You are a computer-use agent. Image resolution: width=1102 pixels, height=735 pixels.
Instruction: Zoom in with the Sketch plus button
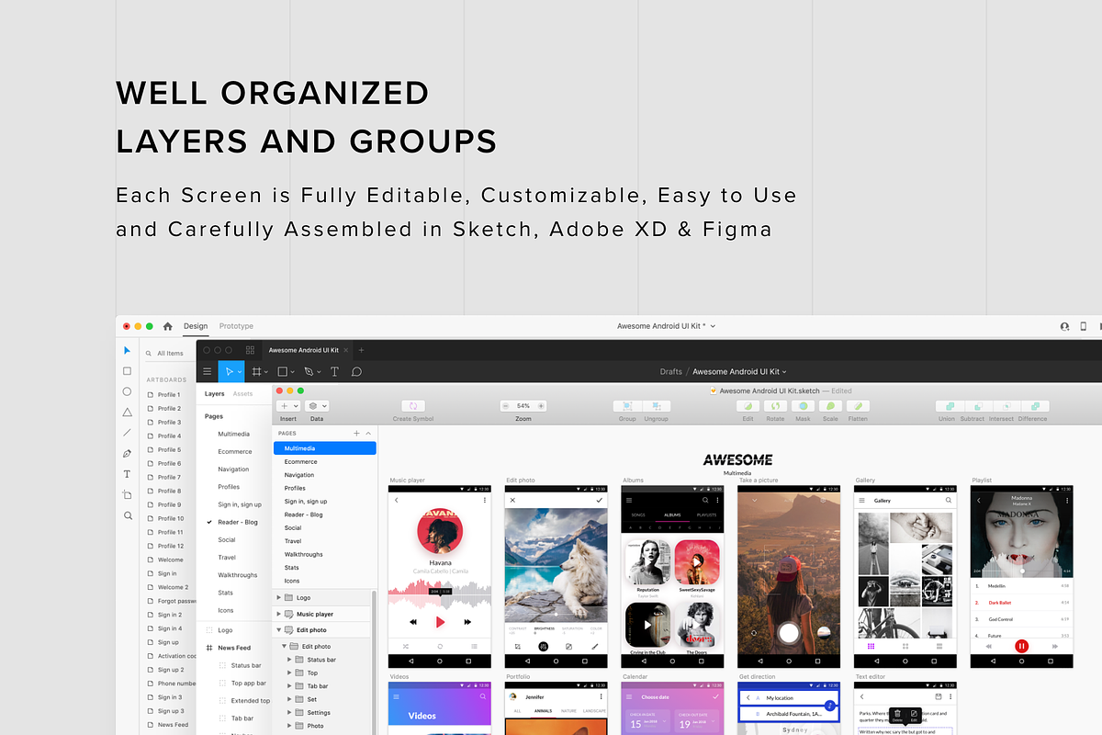541,406
